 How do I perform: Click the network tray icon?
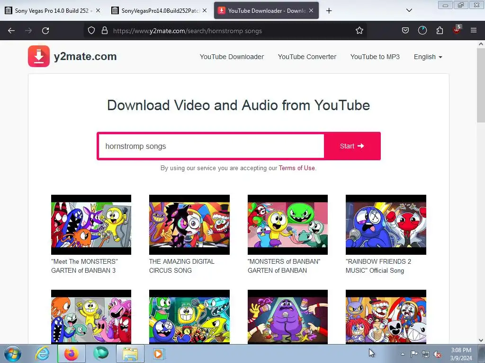[x=426, y=354]
